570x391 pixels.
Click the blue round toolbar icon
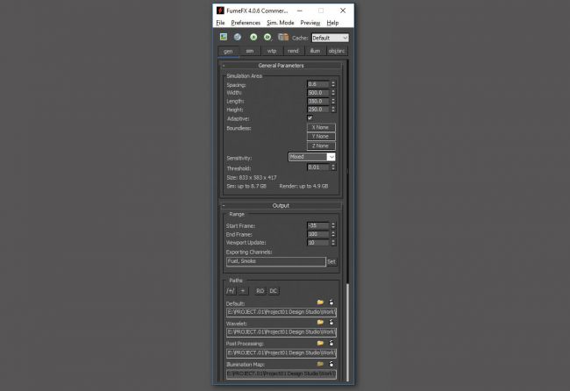point(238,37)
